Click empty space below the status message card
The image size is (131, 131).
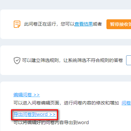coord(65,42)
